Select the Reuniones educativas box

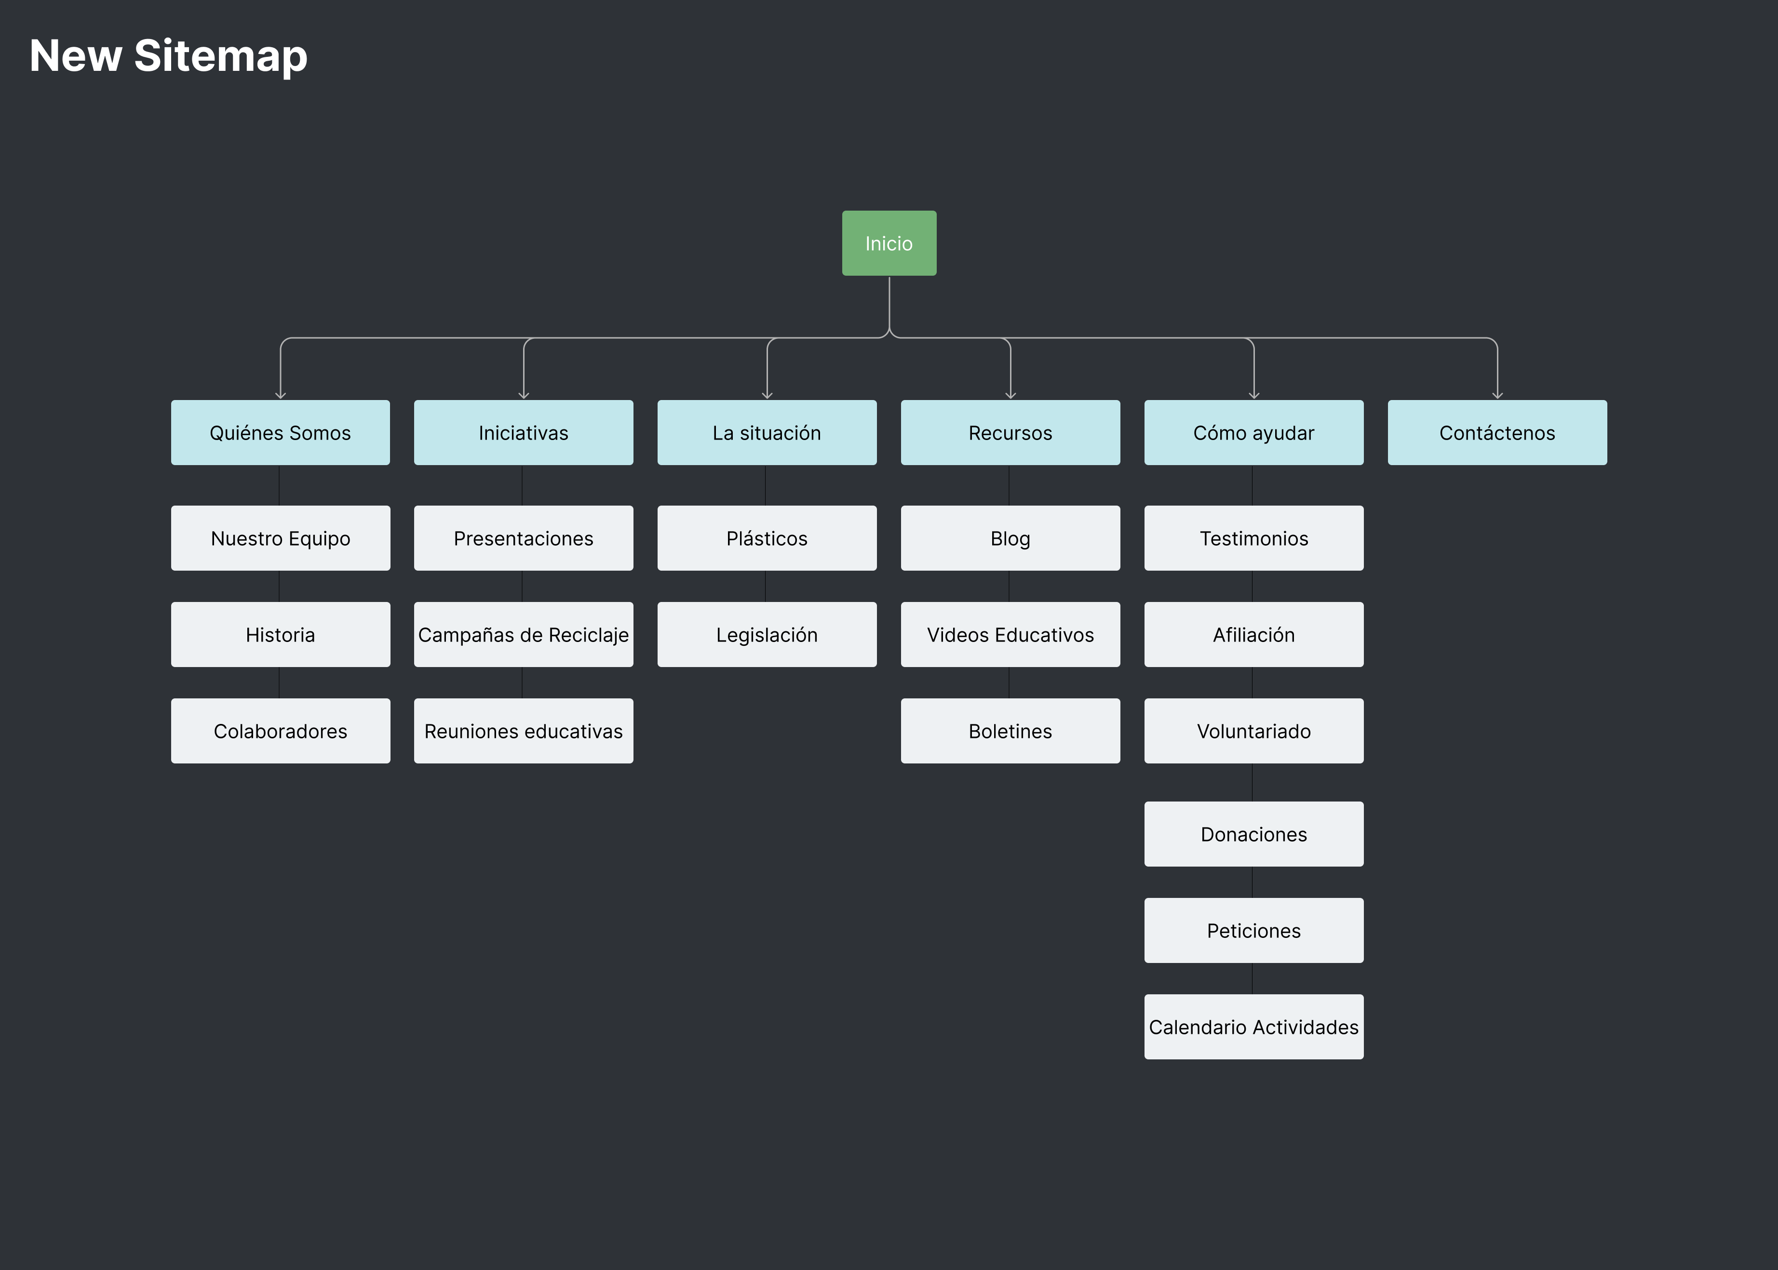click(523, 730)
